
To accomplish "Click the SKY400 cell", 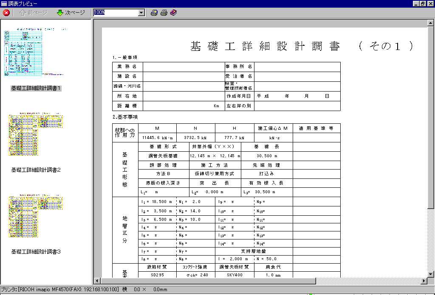I will click(234, 275).
